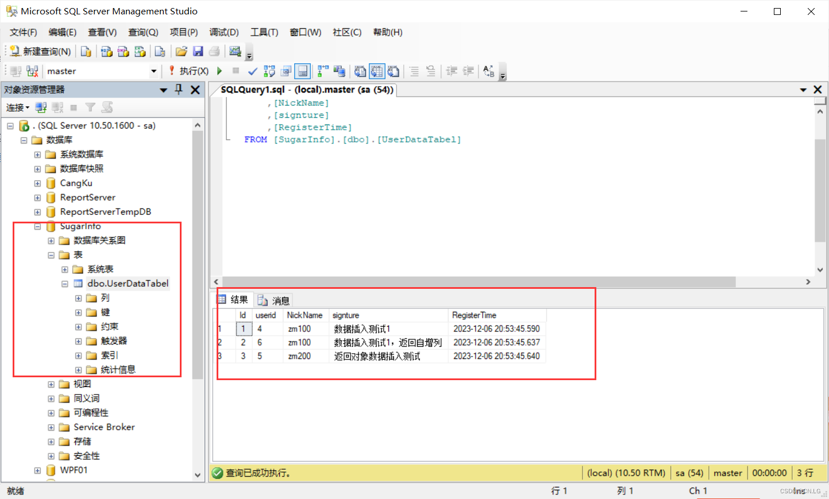829x499 pixels.
Task: Click the Object Explorer vertical scrollbar
Action: click(x=198, y=256)
